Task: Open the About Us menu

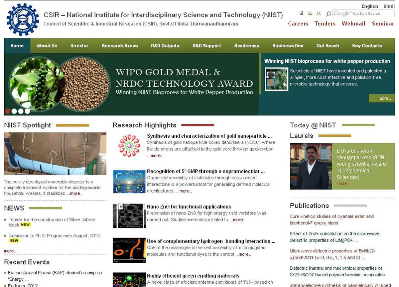Action: (x=47, y=46)
